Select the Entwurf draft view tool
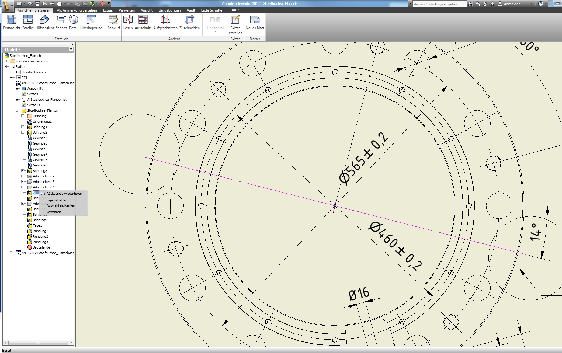 pyautogui.click(x=113, y=22)
